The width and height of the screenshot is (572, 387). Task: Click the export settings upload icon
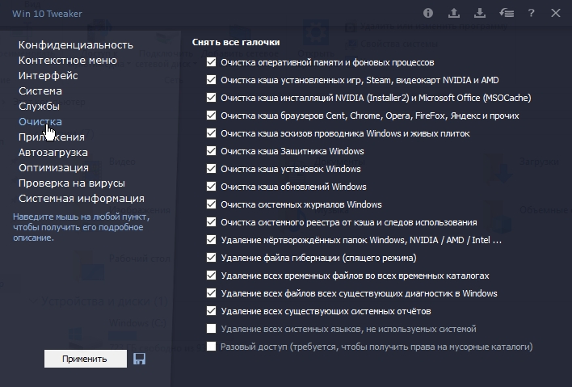[x=454, y=14]
